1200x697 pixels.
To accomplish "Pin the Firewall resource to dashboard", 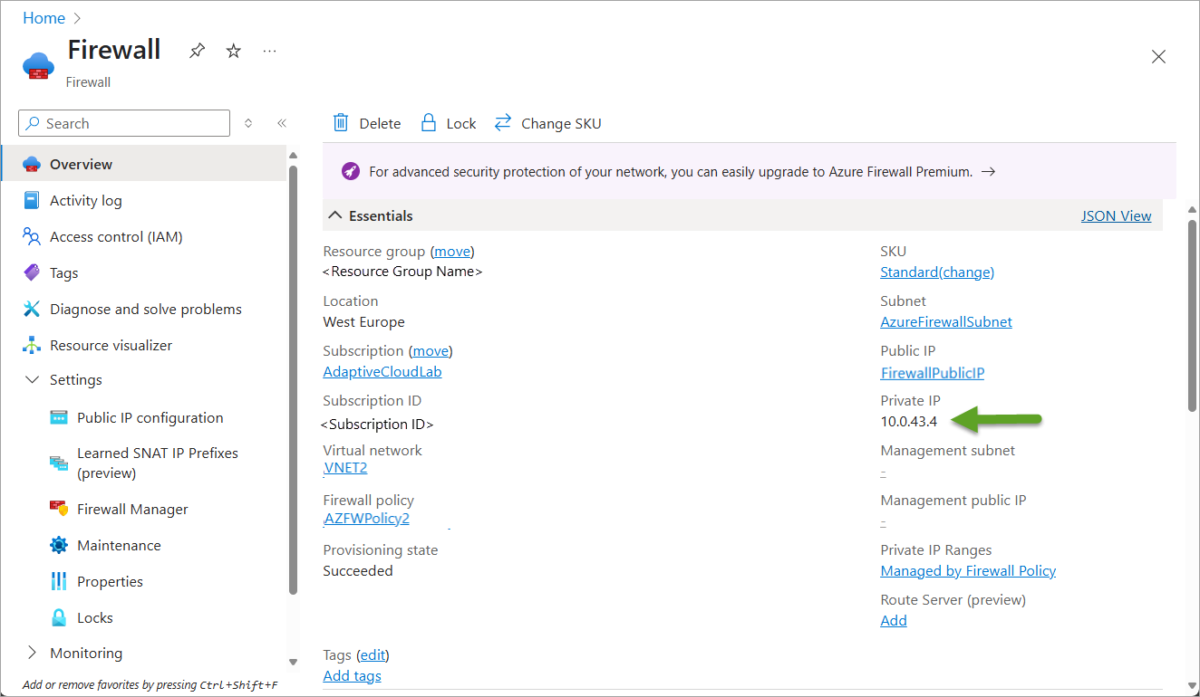I will coord(197,52).
